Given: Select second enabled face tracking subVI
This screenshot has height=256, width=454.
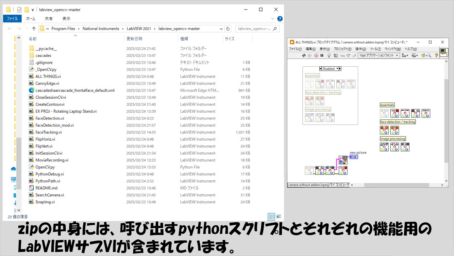Looking at the screenshot, I should click(x=394, y=130).
